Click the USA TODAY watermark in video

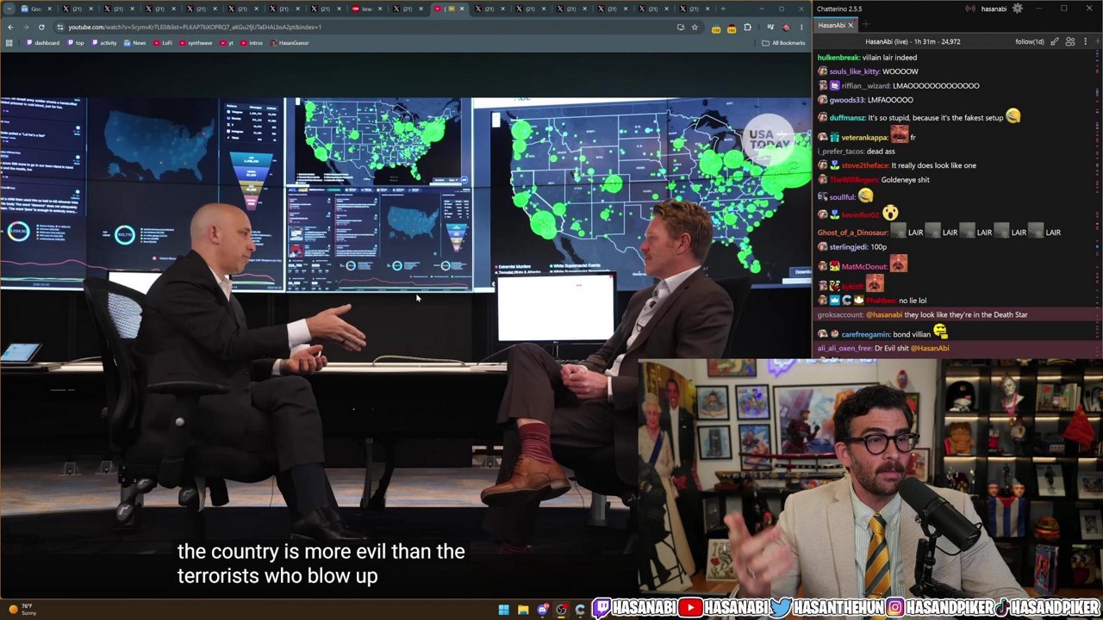click(x=767, y=139)
